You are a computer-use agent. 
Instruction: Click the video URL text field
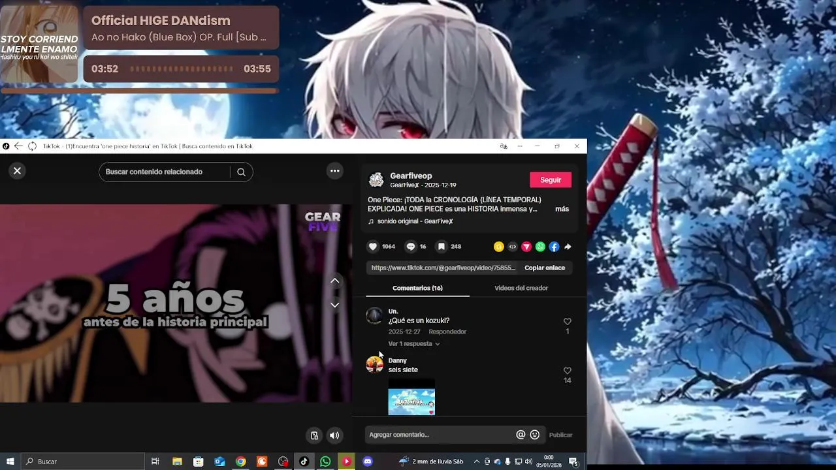click(443, 268)
